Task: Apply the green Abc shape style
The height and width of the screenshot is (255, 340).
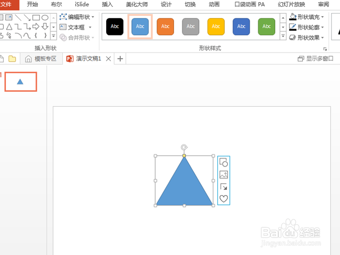Action: (266, 27)
